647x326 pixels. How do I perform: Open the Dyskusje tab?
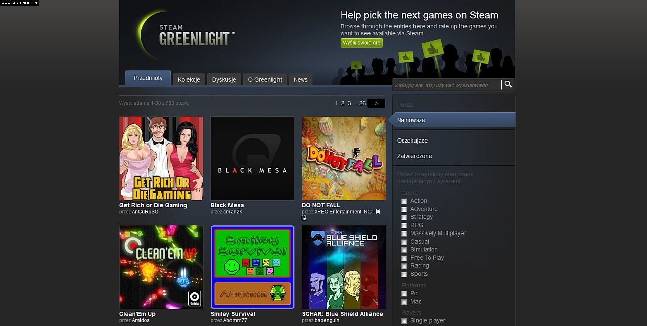coord(224,80)
